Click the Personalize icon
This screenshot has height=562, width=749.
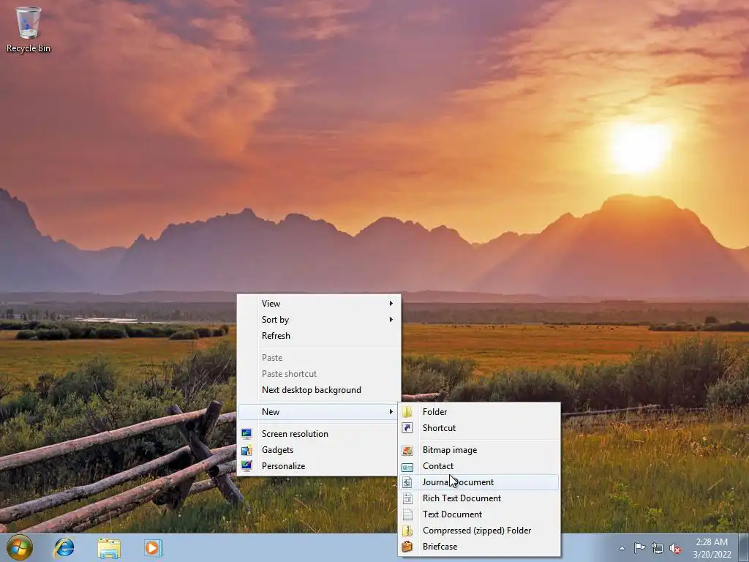[246, 466]
